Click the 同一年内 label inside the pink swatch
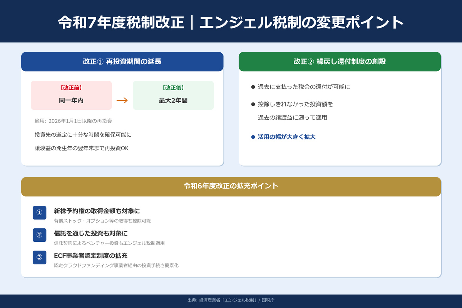 [71, 100]
